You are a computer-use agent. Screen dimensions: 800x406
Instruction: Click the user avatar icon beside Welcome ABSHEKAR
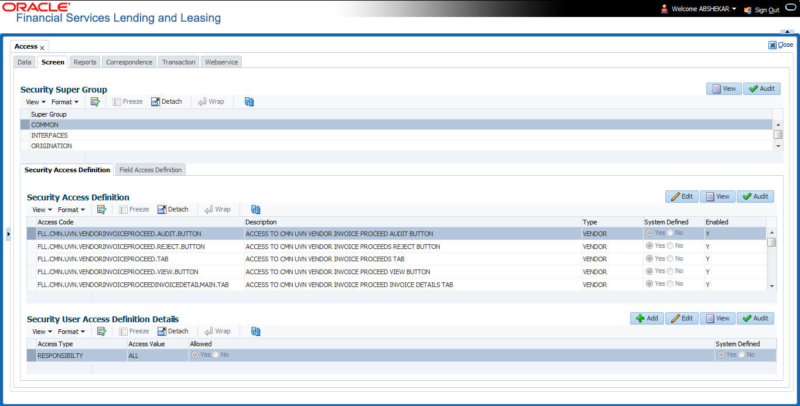tap(664, 9)
